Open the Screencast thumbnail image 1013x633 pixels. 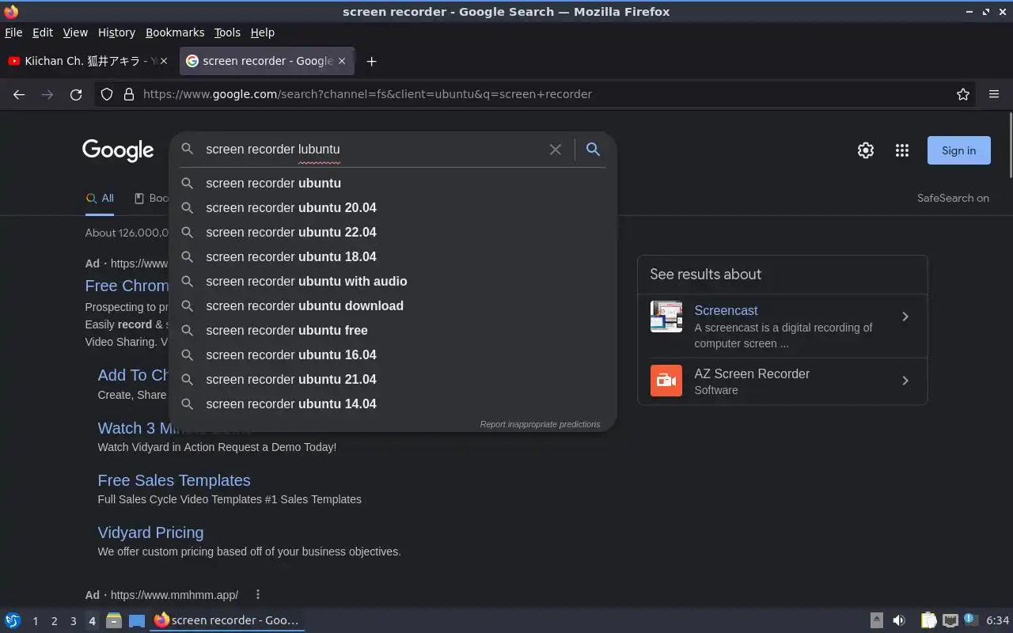[666, 316]
